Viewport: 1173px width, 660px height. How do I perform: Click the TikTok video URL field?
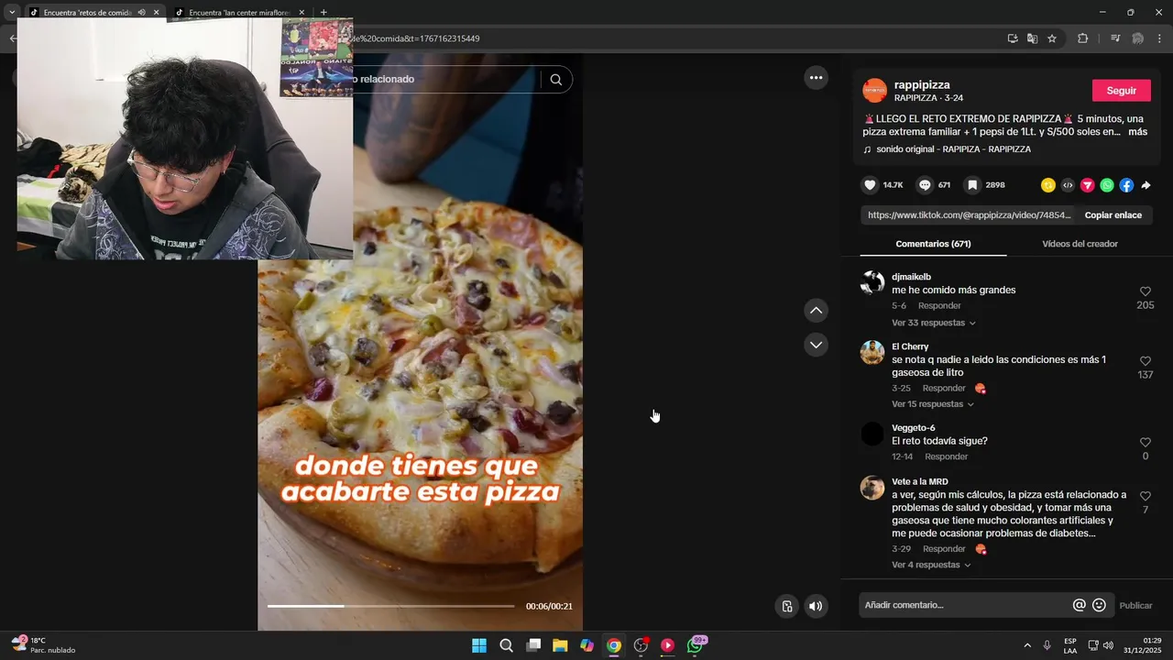969,215
